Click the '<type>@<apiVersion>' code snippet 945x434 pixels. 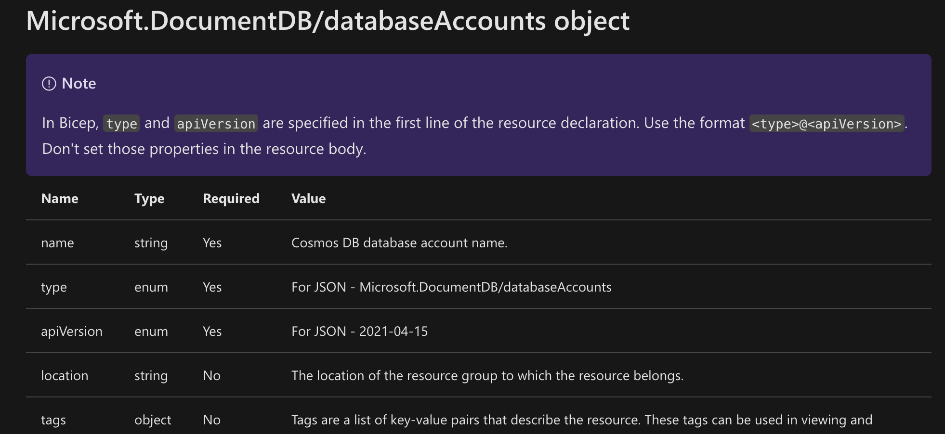[x=826, y=124]
